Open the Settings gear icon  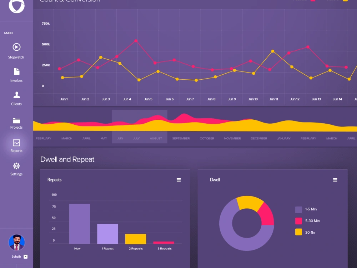(16, 166)
